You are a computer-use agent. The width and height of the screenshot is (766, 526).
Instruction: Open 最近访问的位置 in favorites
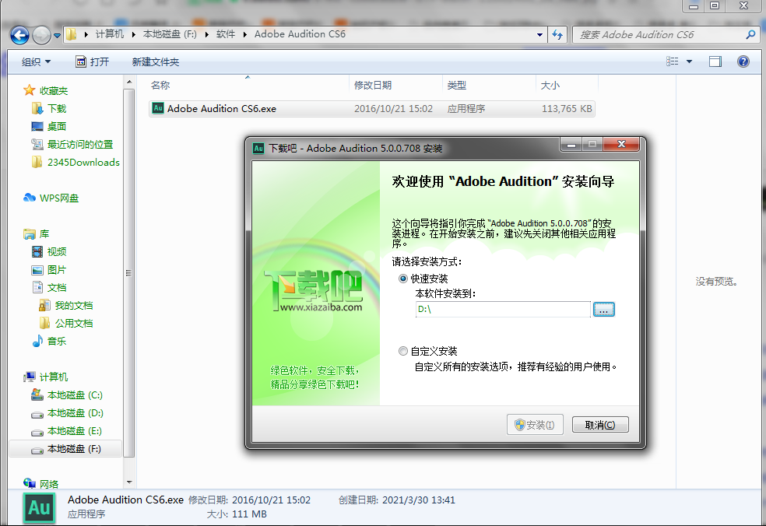click(72, 145)
